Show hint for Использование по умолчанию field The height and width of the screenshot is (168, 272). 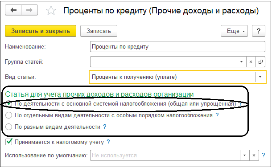(x=264, y=155)
